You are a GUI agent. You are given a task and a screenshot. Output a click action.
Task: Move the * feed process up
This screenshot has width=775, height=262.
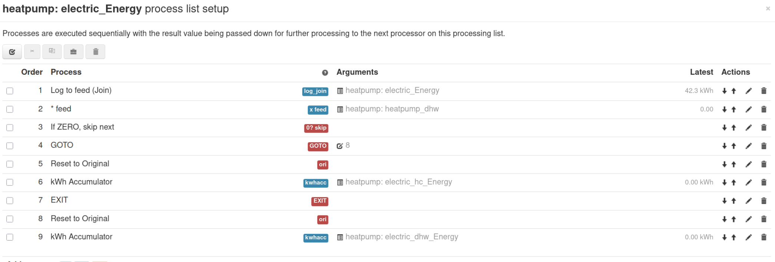pyautogui.click(x=733, y=110)
